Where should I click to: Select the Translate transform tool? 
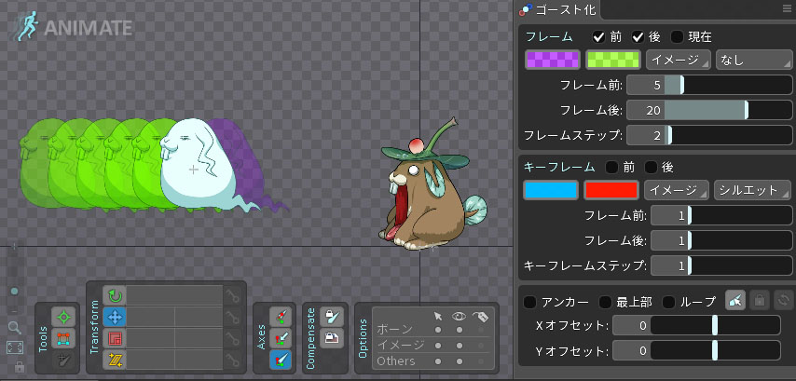point(115,318)
